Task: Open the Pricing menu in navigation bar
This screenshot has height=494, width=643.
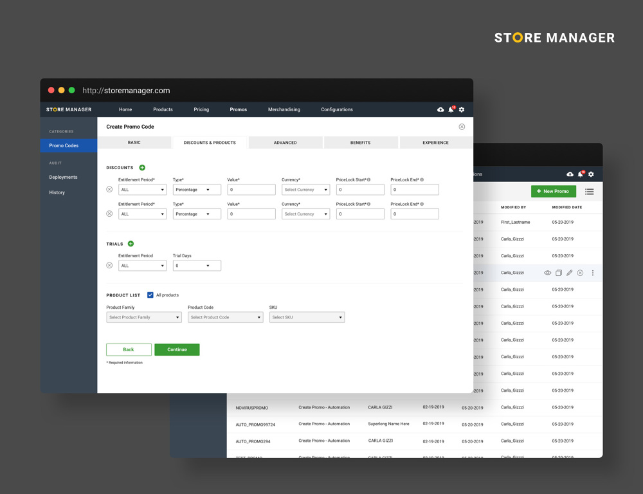Action: click(x=201, y=109)
